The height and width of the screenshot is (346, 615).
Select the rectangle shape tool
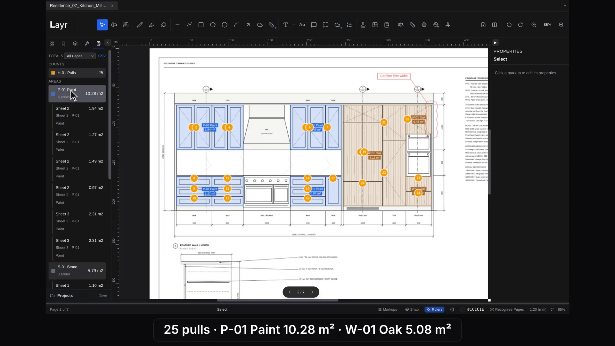(x=201, y=25)
